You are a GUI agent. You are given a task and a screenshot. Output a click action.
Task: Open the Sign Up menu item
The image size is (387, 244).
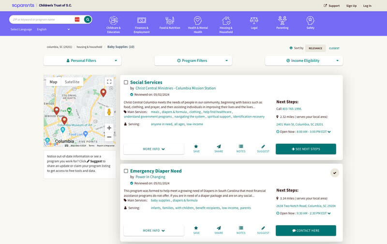[x=351, y=6]
